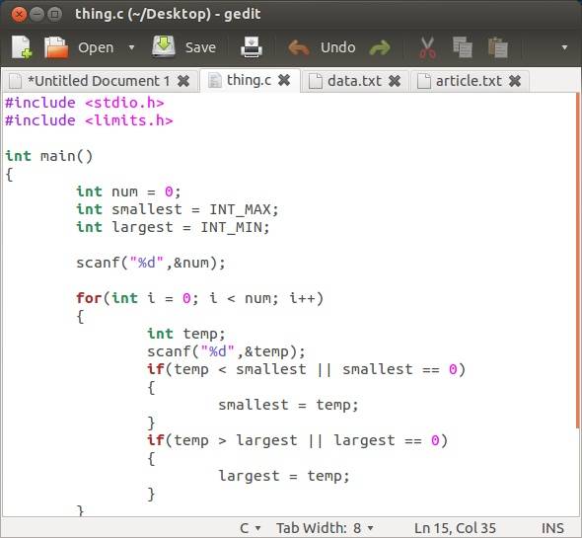Create a new document with toolbar icon

(x=21, y=47)
